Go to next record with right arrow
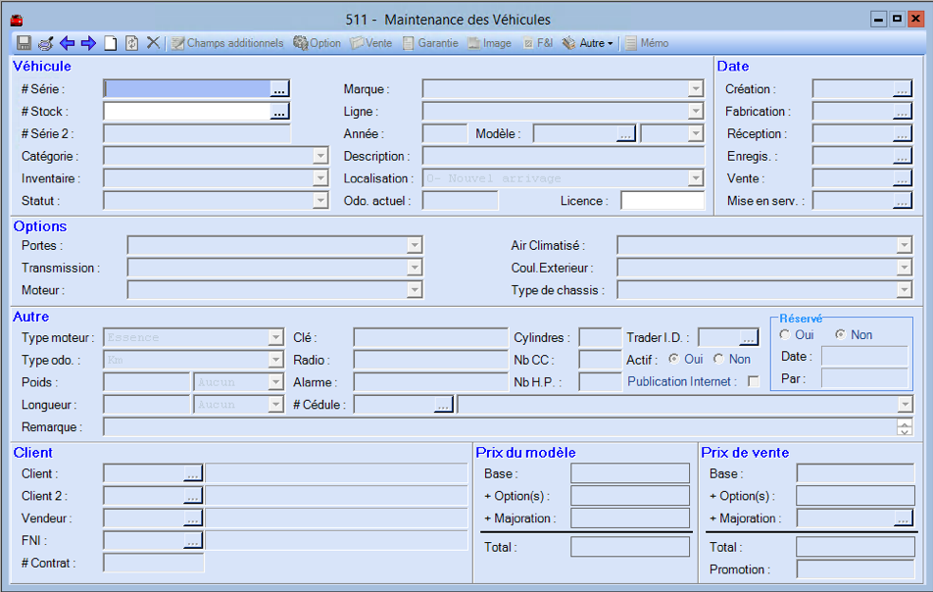Viewport: 933px width, 592px height. click(x=88, y=43)
